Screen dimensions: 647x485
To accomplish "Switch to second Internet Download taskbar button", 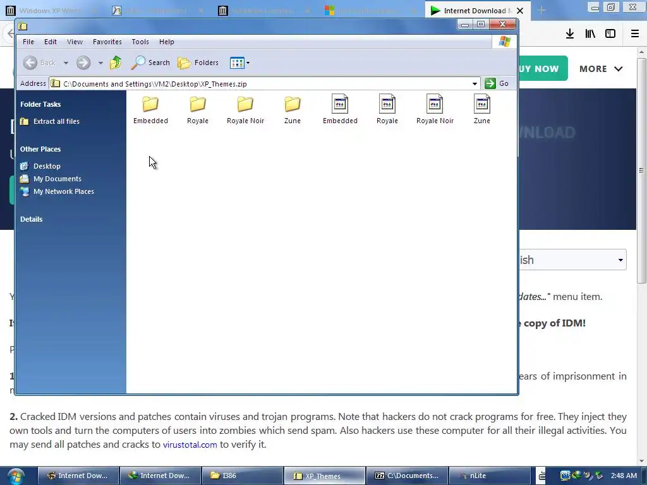I will coord(160,476).
